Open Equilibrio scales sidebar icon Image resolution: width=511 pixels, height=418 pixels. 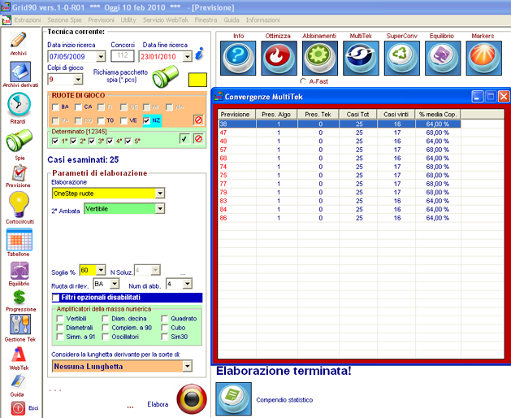click(x=19, y=271)
